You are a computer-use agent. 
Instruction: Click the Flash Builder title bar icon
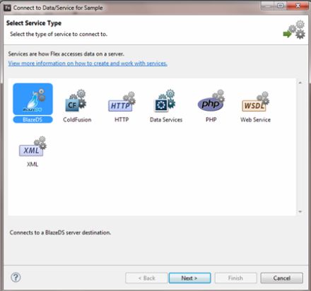click(8, 8)
